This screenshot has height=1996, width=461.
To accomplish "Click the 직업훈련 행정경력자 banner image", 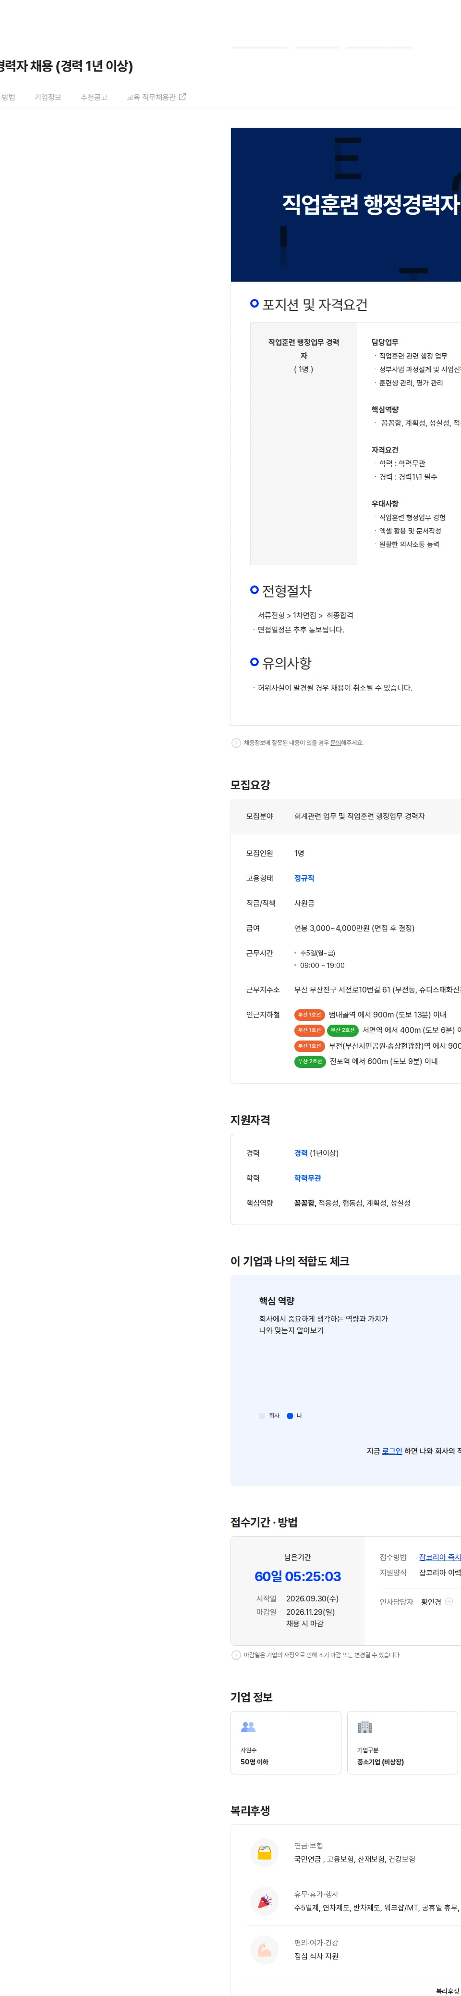I will [x=346, y=205].
